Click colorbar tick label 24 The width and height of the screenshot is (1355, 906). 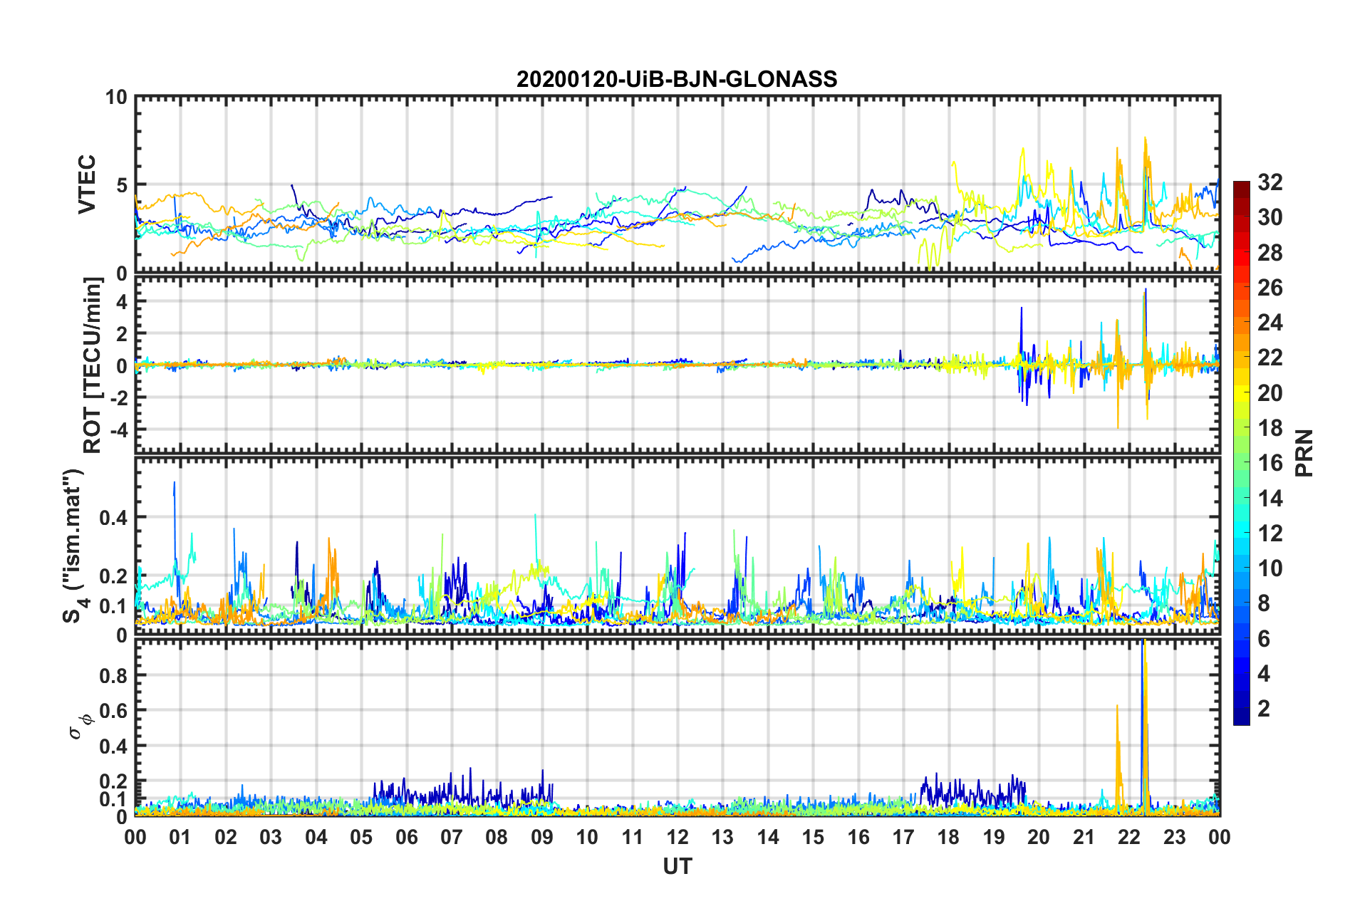click(x=1270, y=323)
